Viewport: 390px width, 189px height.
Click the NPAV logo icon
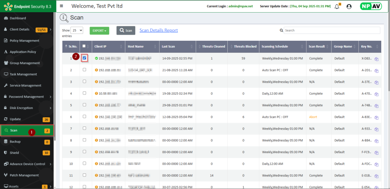click(371, 6)
